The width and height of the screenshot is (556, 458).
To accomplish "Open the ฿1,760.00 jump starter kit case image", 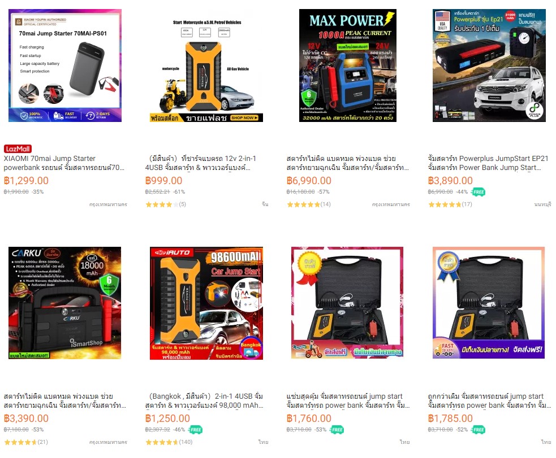I will 347,303.
